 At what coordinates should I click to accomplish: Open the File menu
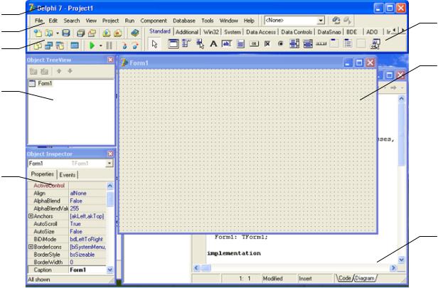pyautogui.click(x=39, y=21)
